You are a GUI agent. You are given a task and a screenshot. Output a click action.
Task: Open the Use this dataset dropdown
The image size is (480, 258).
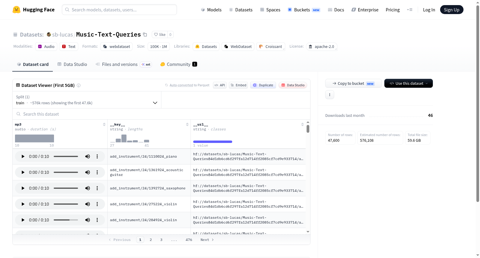click(409, 83)
